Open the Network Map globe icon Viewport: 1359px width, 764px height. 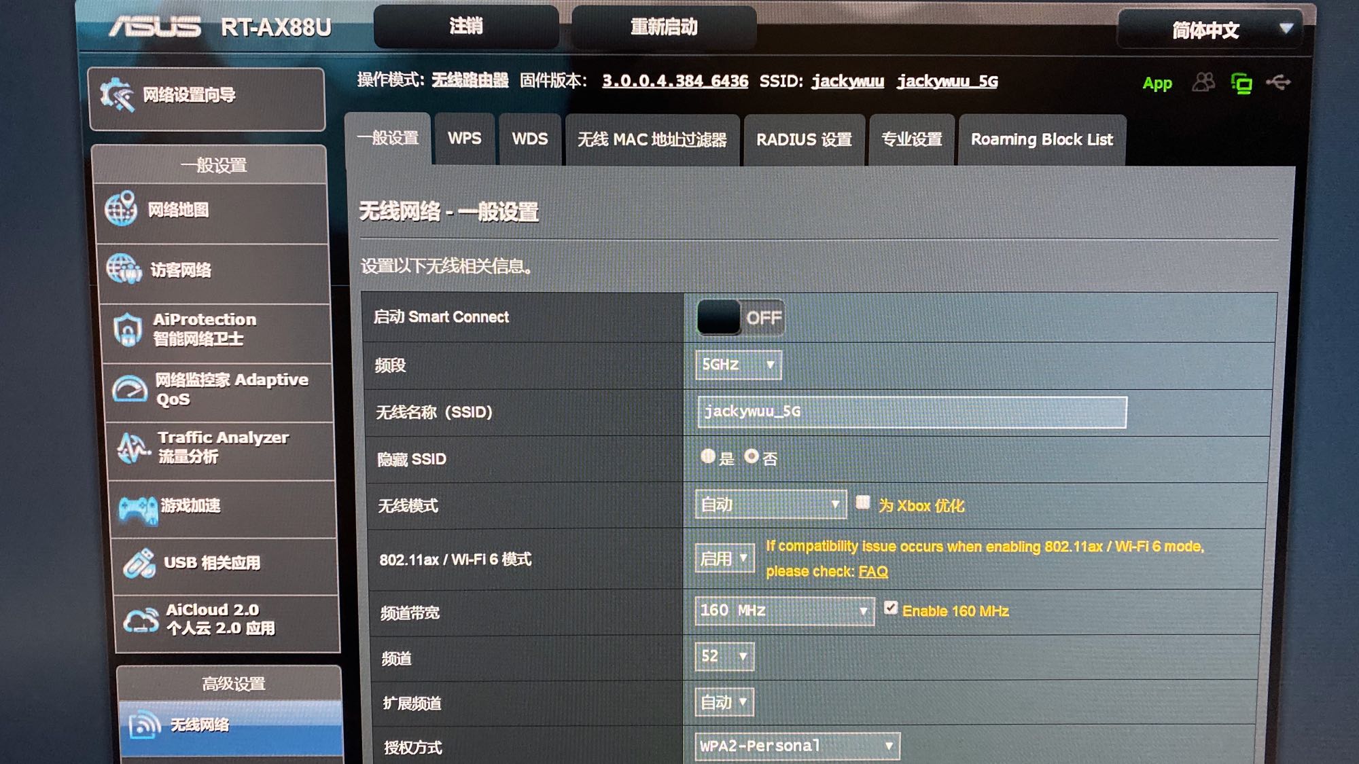point(122,209)
